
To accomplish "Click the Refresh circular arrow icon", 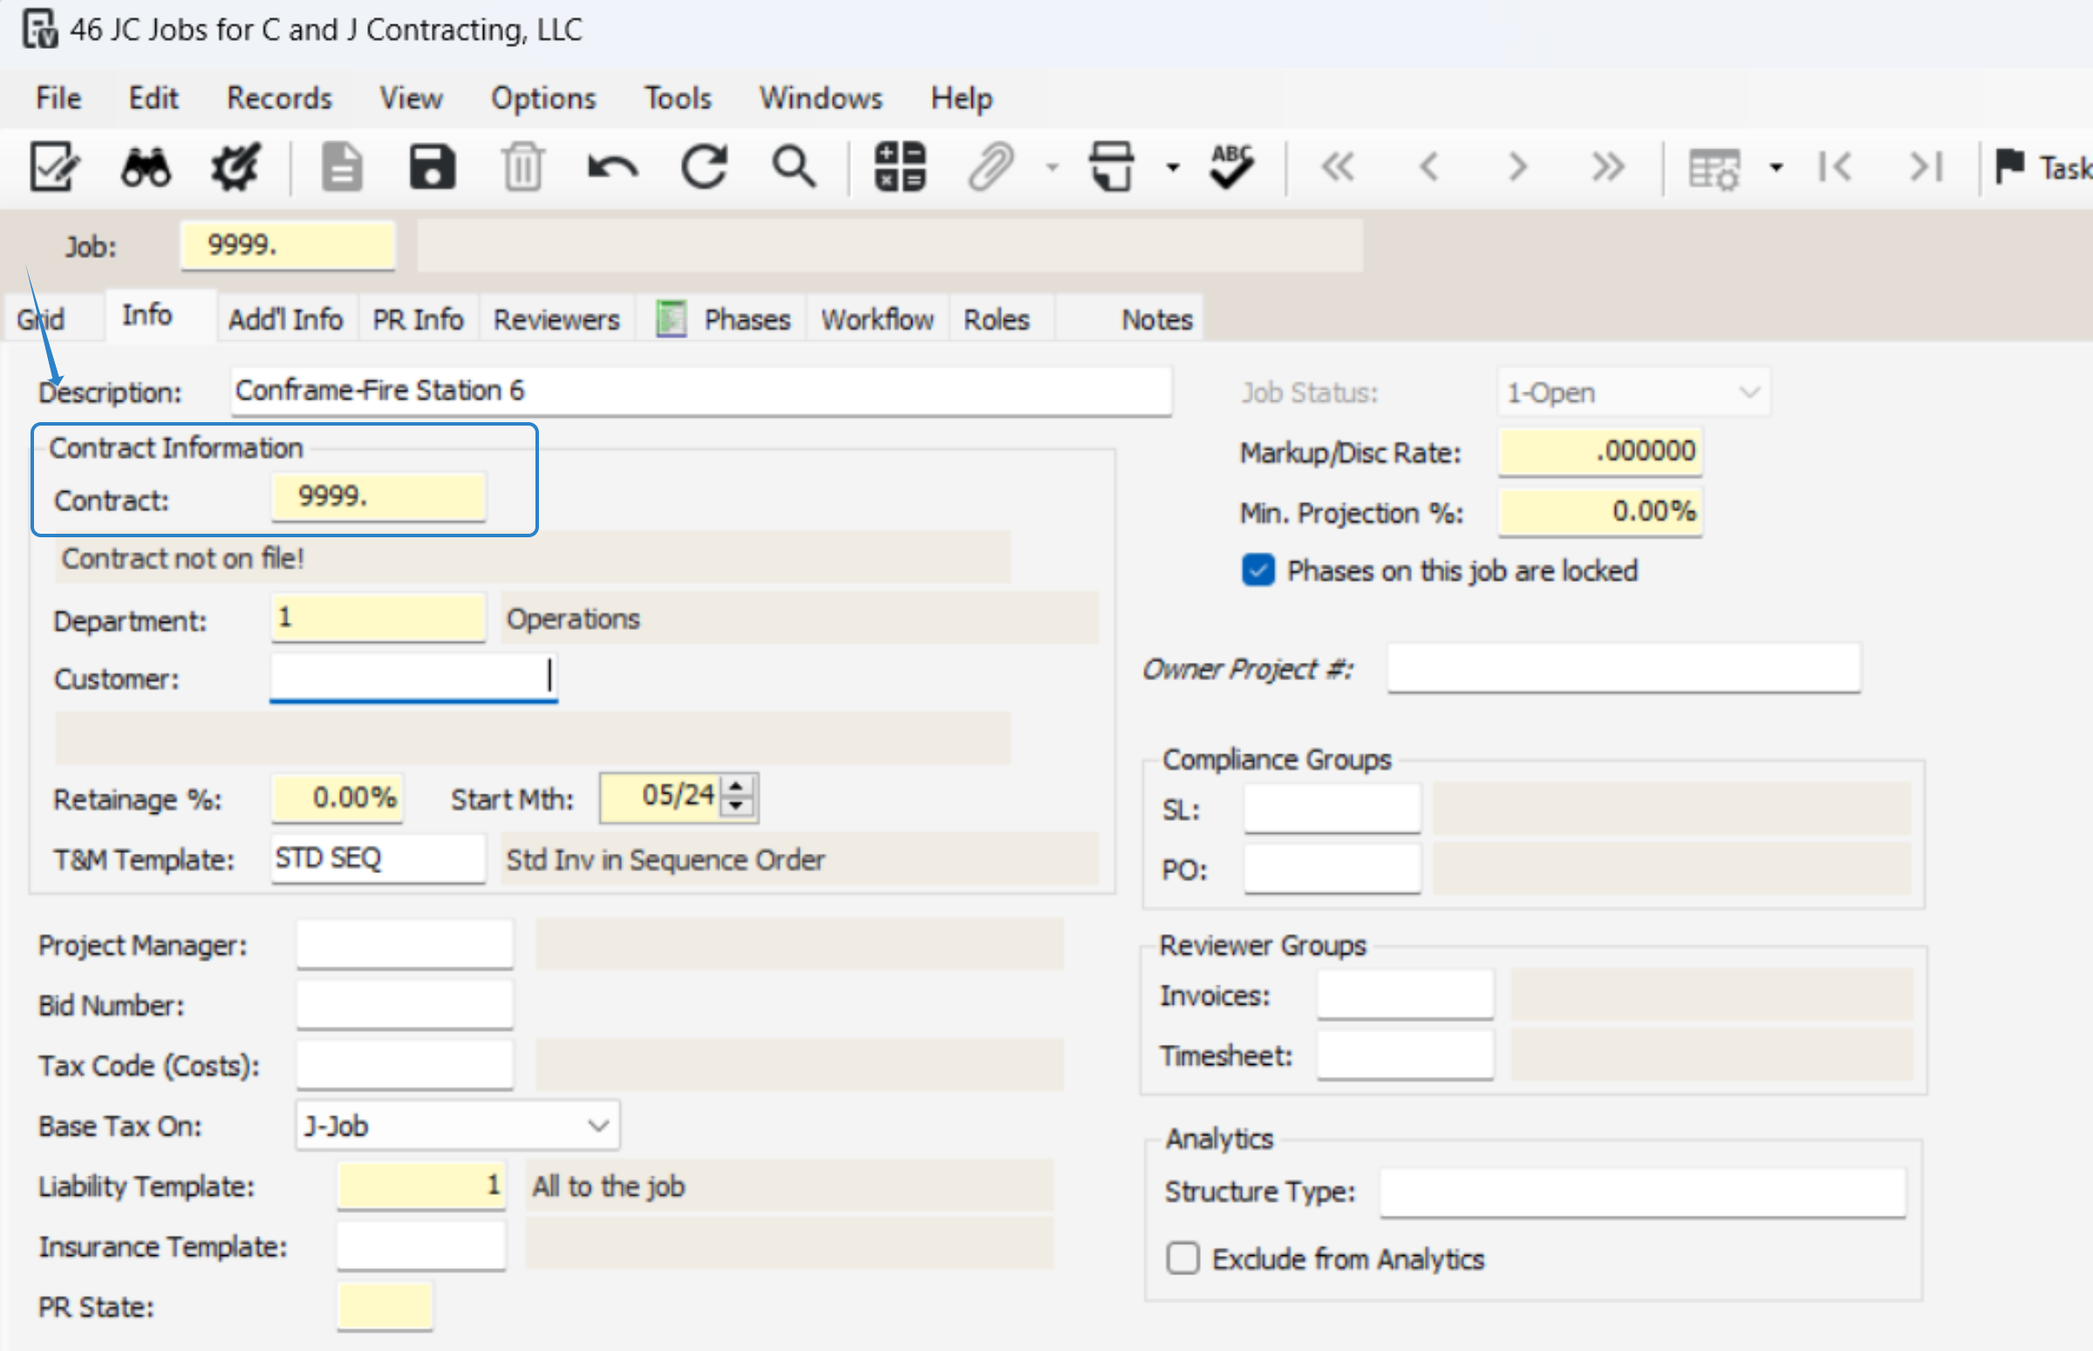I will click(704, 167).
